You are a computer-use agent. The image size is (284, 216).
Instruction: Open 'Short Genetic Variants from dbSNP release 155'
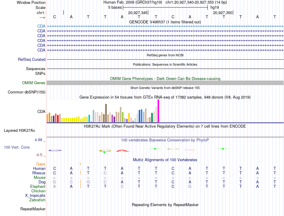coord(165,88)
